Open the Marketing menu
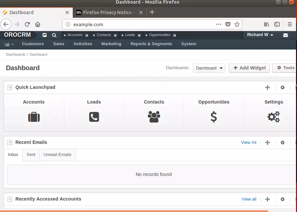This screenshot has height=212, width=297. click(x=111, y=44)
